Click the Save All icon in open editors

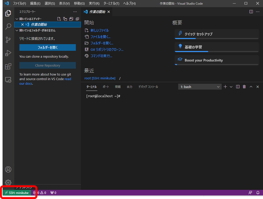[71, 19]
